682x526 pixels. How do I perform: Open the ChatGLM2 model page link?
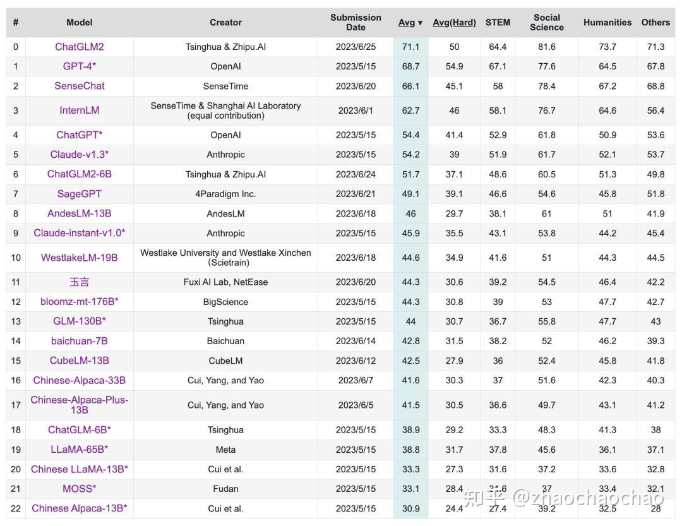point(79,46)
